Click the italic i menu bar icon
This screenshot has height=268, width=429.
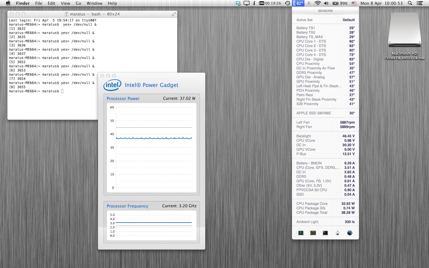pos(254,3)
